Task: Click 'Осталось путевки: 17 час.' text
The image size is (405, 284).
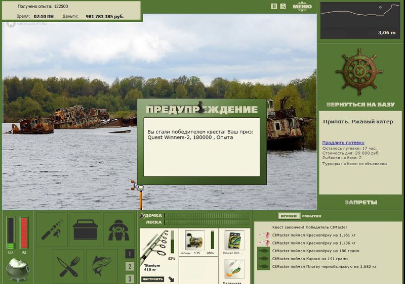Action: [x=349, y=149]
